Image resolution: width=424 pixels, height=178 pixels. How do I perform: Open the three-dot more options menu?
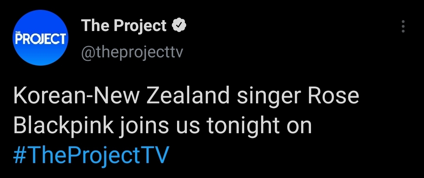[403, 26]
